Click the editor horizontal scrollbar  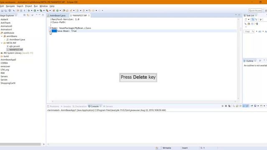pyautogui.click(x=144, y=101)
